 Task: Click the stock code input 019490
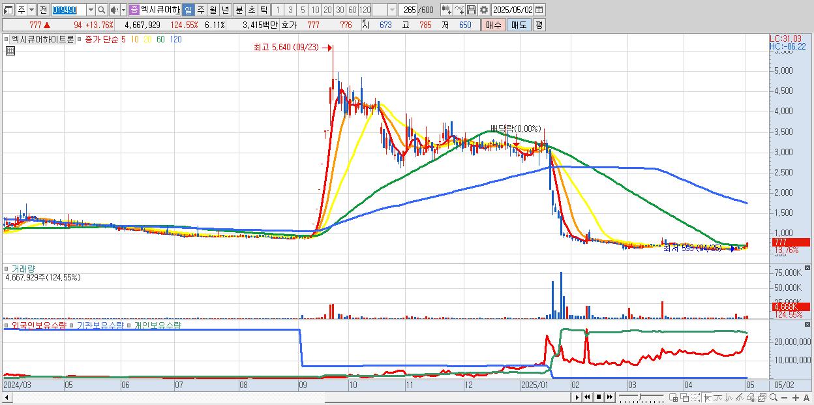coord(68,10)
